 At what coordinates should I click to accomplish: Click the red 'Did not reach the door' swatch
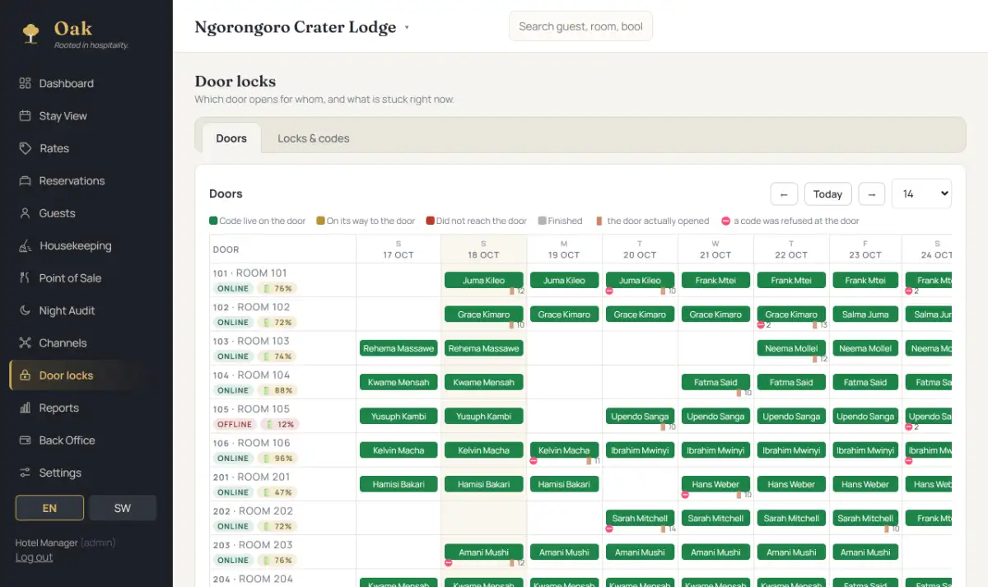[431, 221]
